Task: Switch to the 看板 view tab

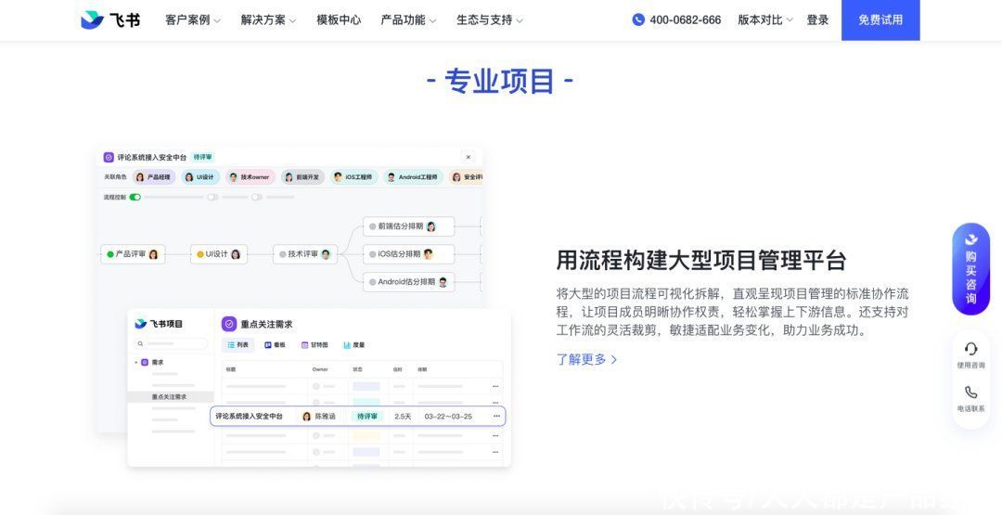Action: click(275, 345)
